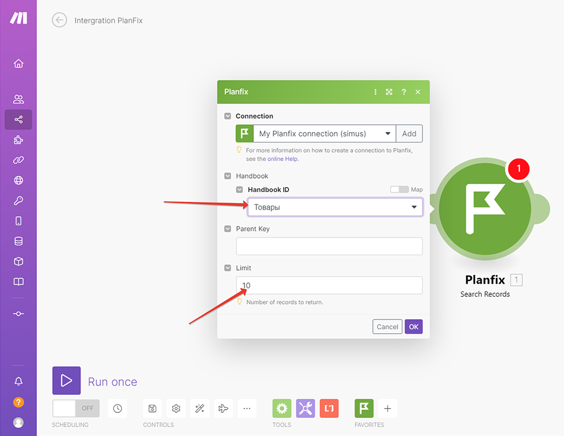
Task: Open the Team section via people icon
Action: [18, 99]
